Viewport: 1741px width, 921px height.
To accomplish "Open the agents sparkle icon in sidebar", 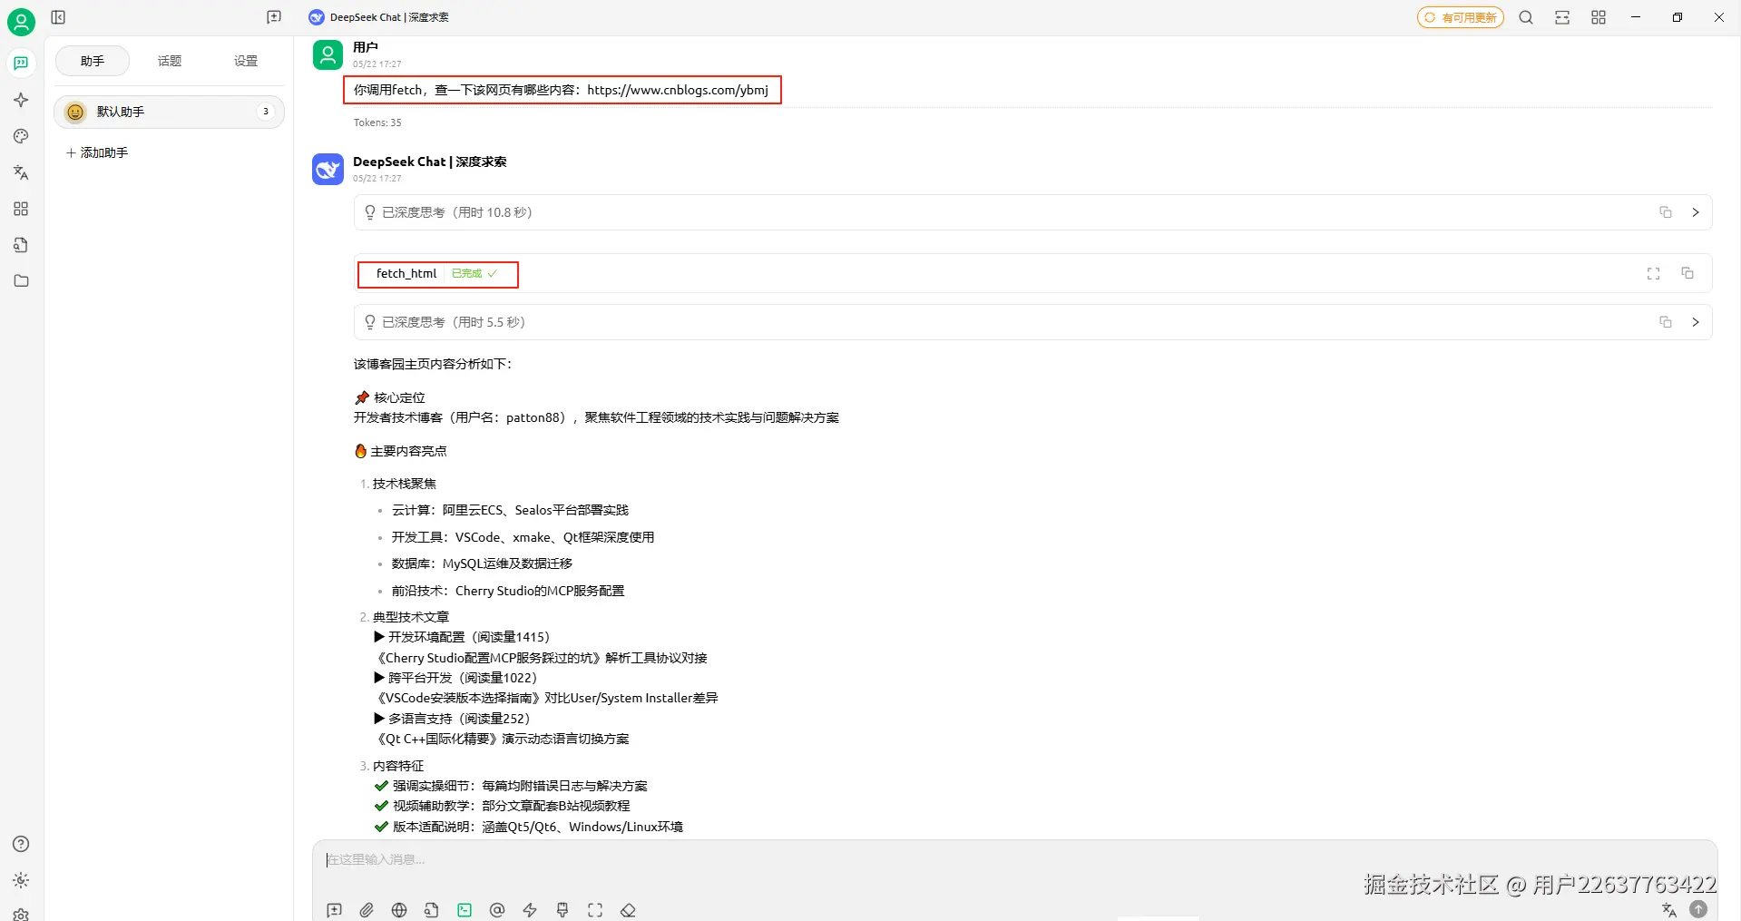I will (x=21, y=100).
